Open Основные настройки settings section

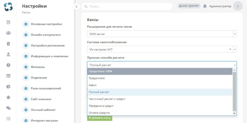coord(46,24)
